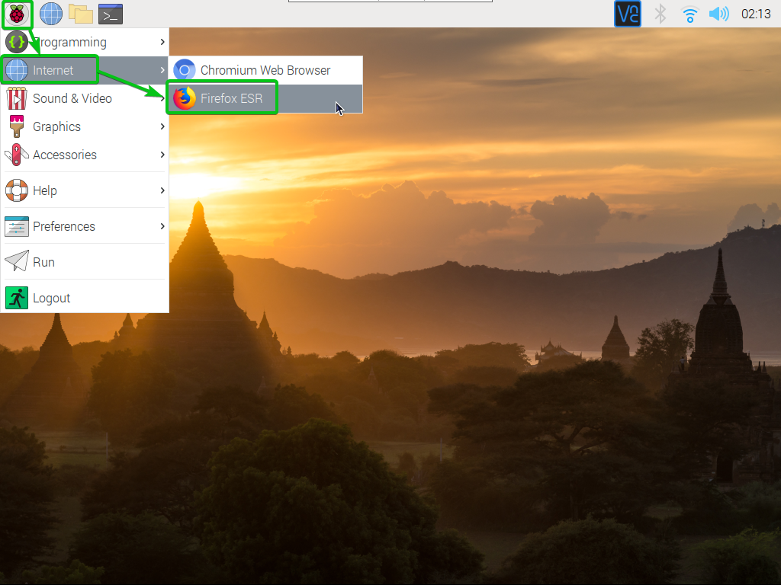Open the Accessories category label
The width and height of the screenshot is (781, 585).
[x=65, y=155]
